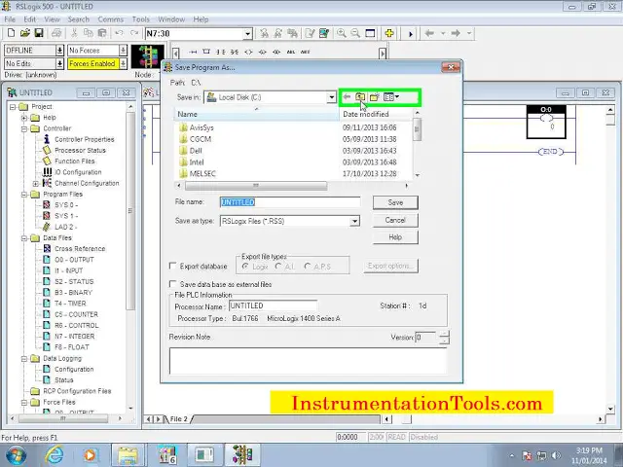The width and height of the screenshot is (623, 467).
Task: Open the N7:30 address dropdown
Action: pos(247,34)
